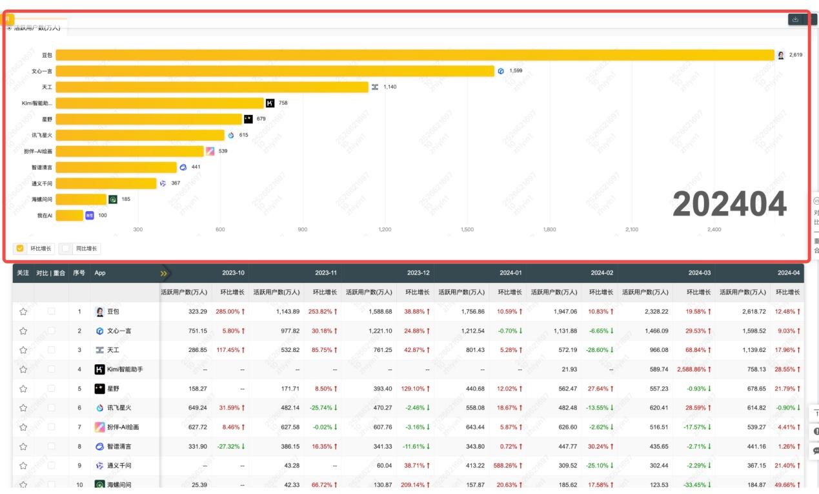Star the 豆包 row favorite icon

point(23,312)
